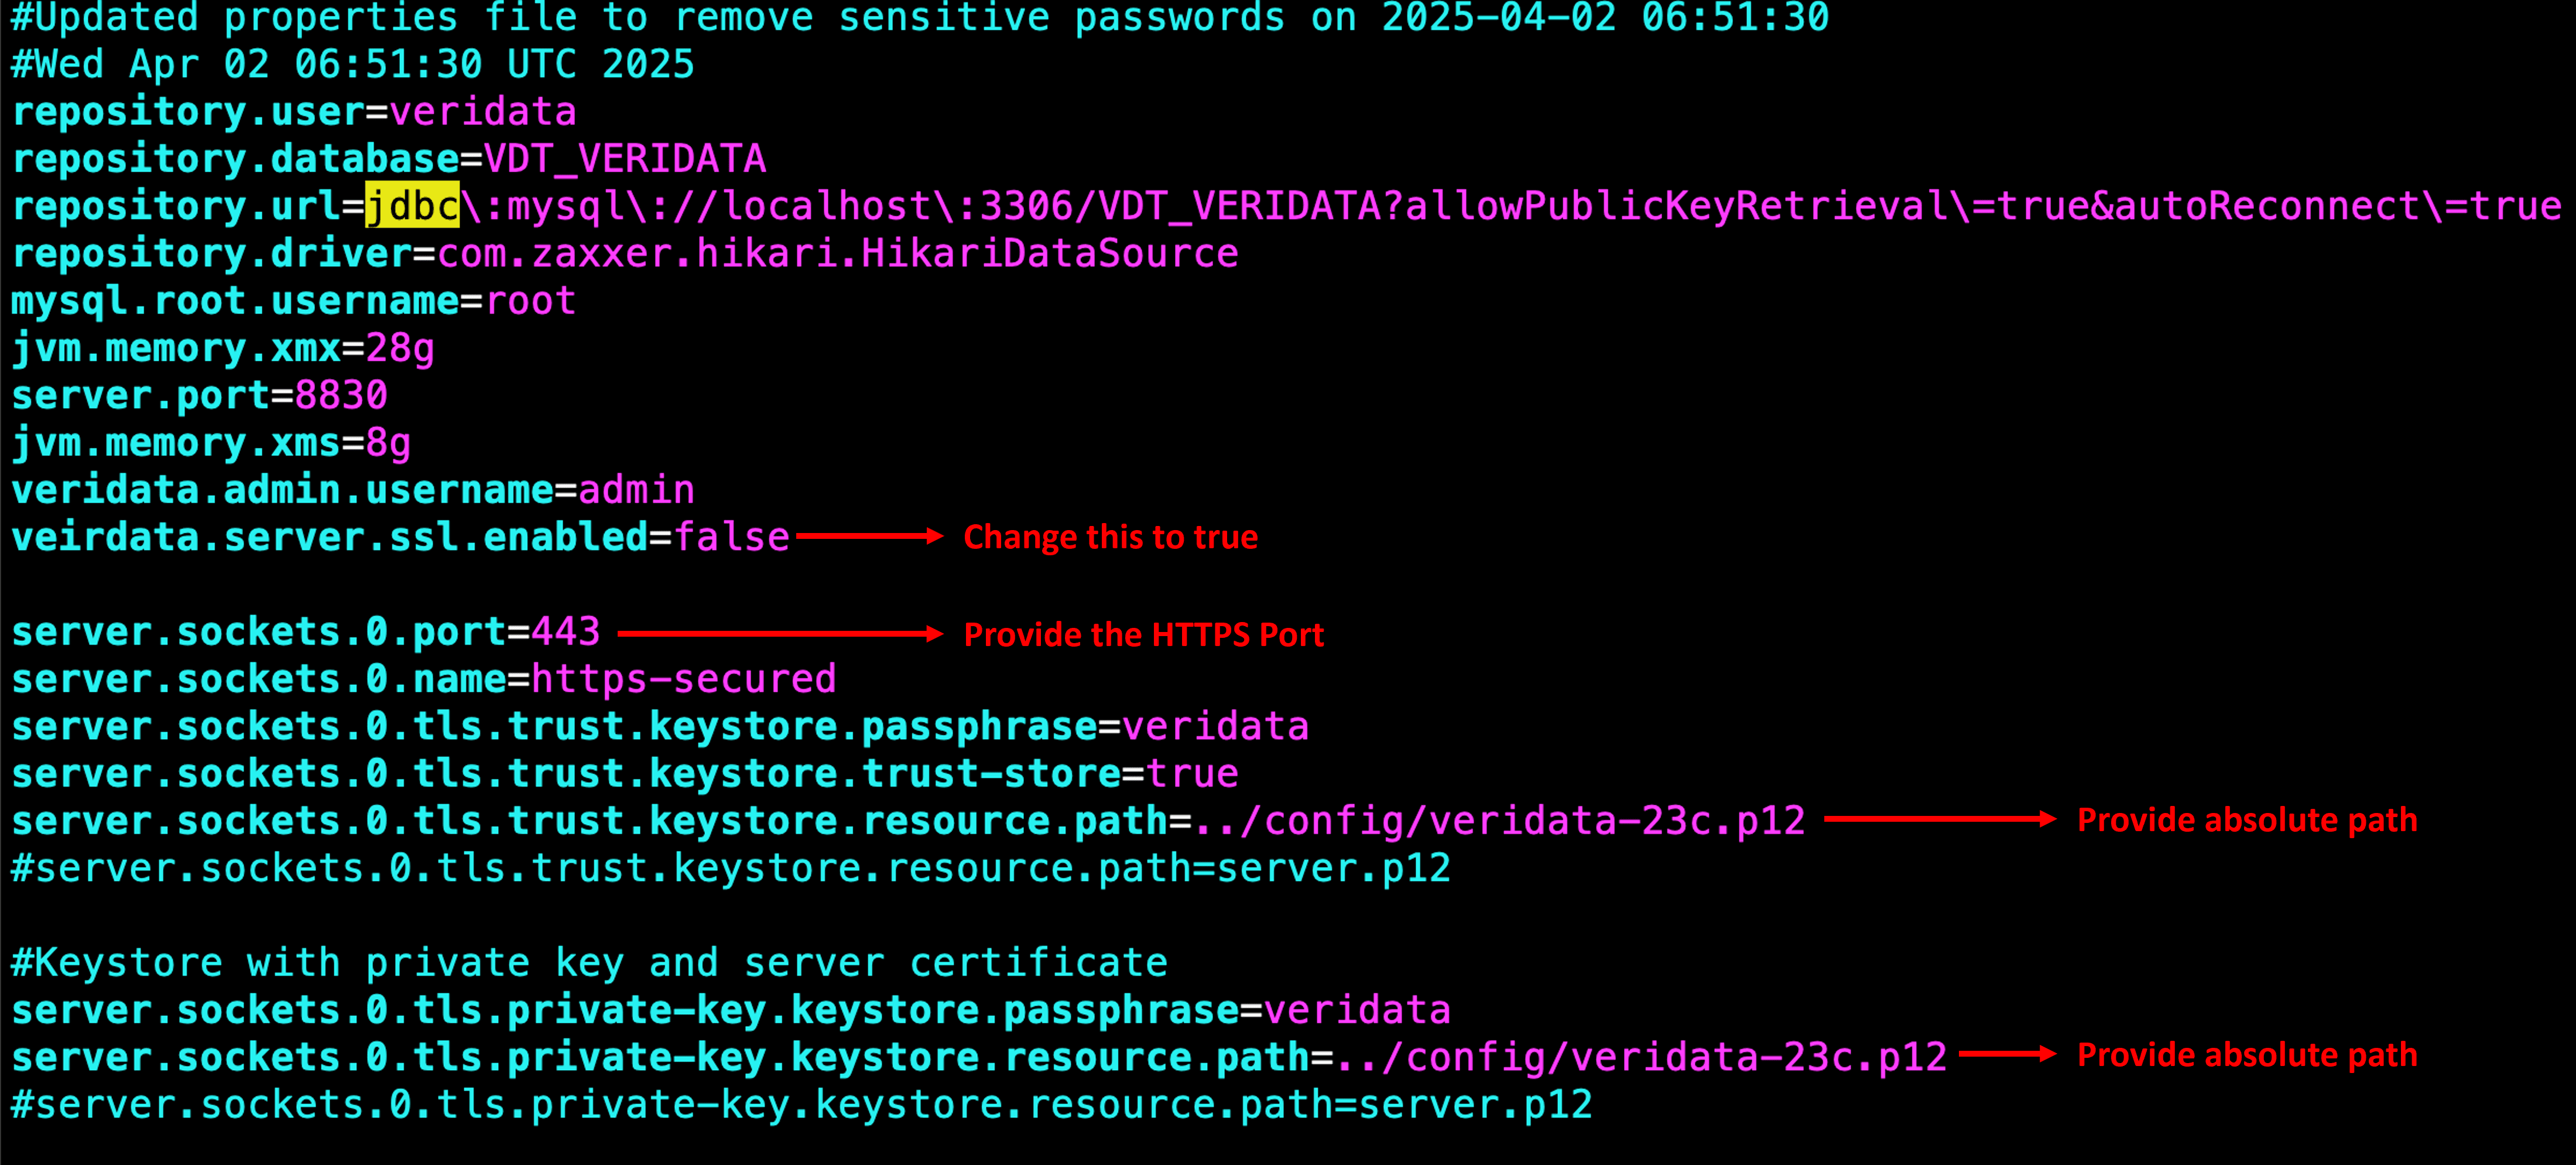Click the trust keystore passphrase value 'veridata'
This screenshot has height=1165, width=2576.
click(1216, 727)
